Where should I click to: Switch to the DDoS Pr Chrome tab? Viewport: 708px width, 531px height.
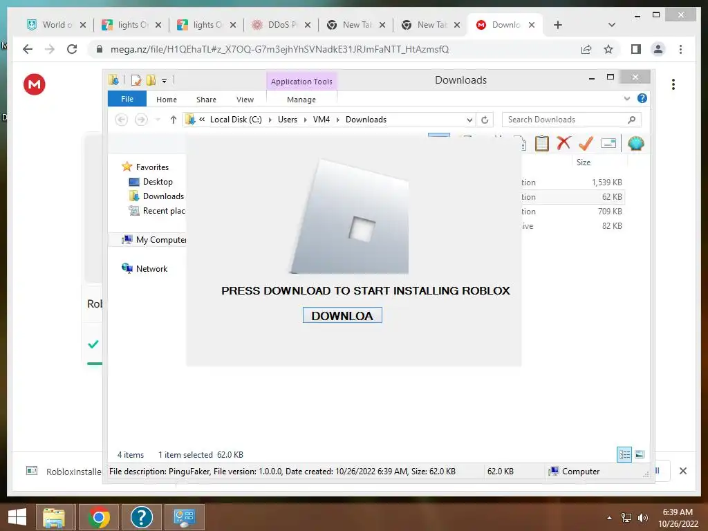[281, 25]
